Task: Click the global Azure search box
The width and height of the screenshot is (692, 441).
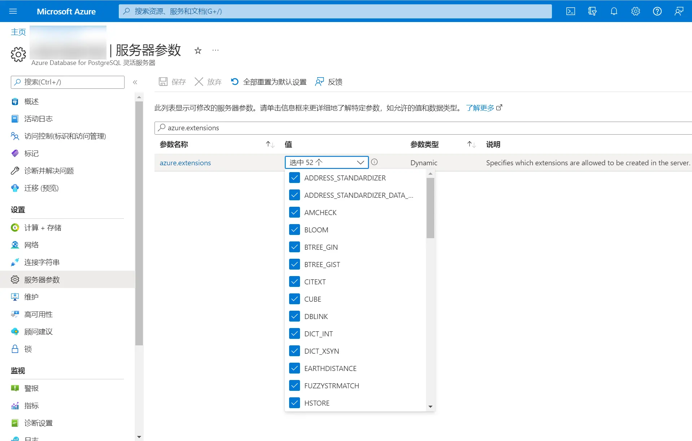Action: pos(335,11)
